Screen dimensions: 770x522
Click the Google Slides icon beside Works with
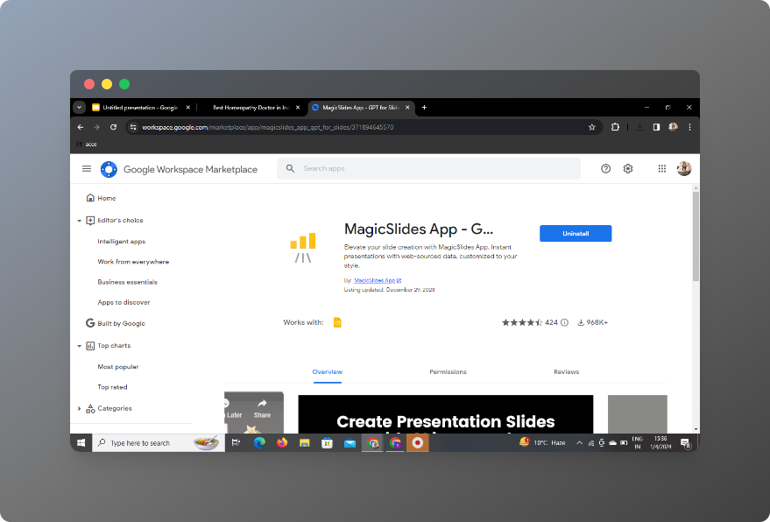pyautogui.click(x=337, y=322)
